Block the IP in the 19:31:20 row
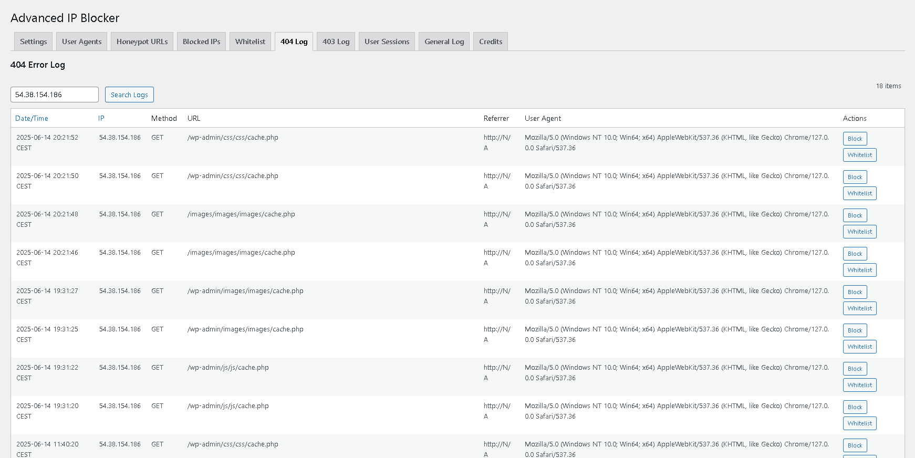The image size is (915, 458). point(855,407)
